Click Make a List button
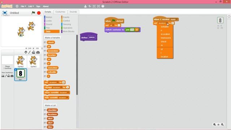 pos(50,105)
